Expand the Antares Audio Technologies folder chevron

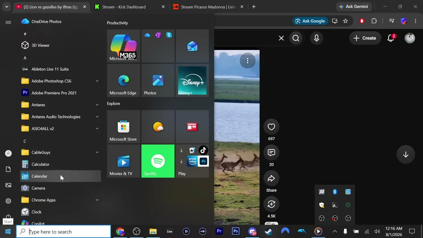[97, 117]
